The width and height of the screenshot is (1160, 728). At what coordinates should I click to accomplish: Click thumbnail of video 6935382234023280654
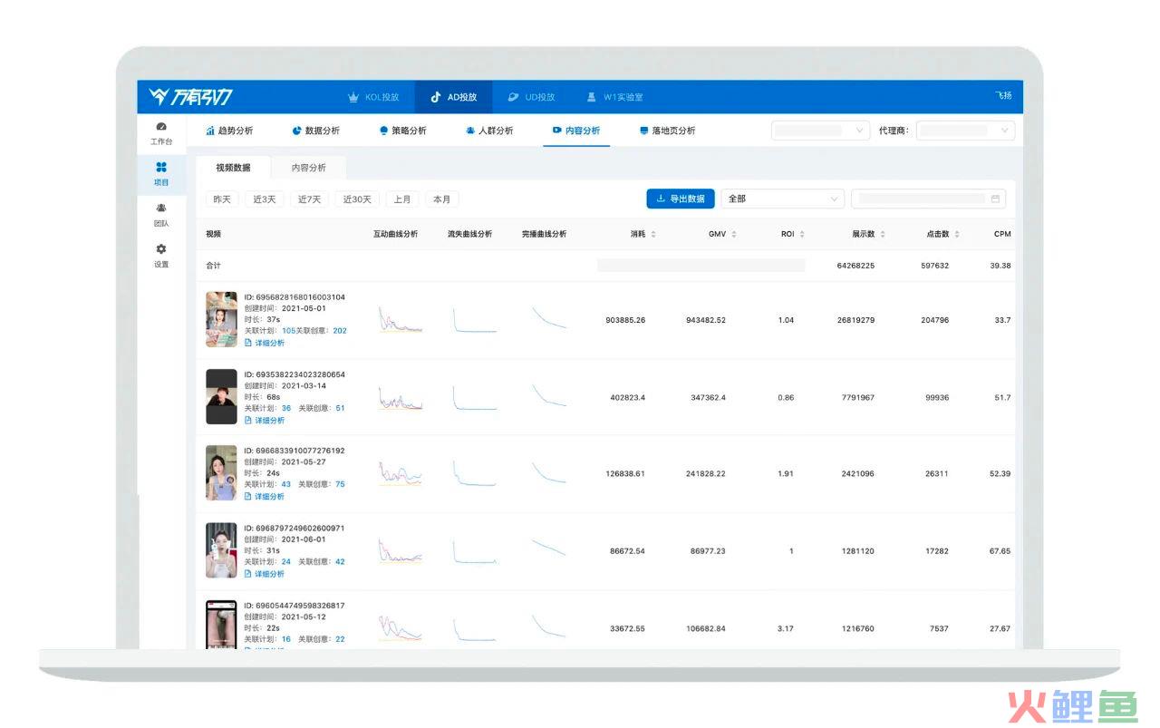click(221, 396)
